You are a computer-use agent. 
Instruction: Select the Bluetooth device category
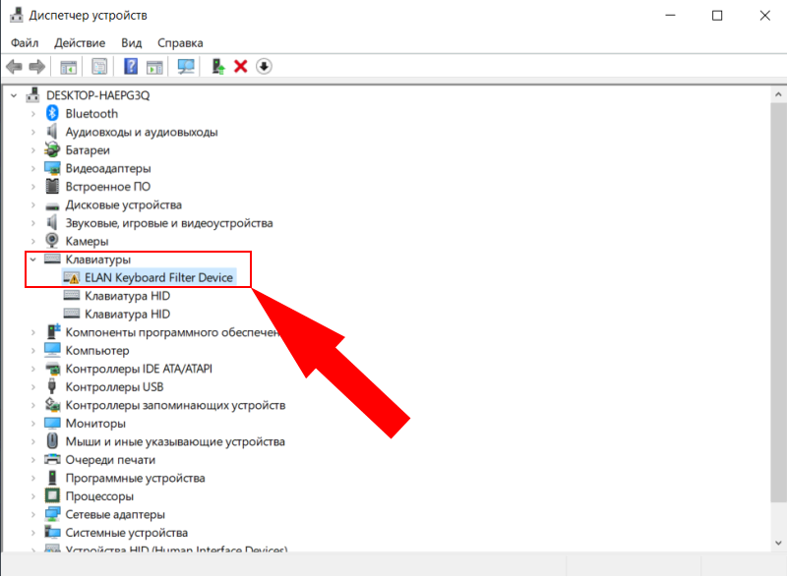pos(91,113)
